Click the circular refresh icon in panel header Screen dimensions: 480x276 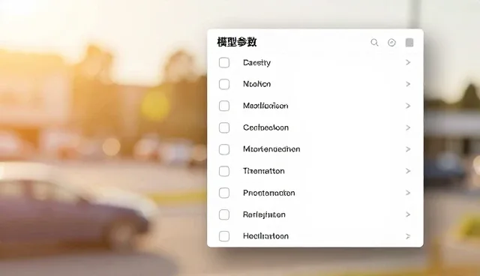click(391, 43)
